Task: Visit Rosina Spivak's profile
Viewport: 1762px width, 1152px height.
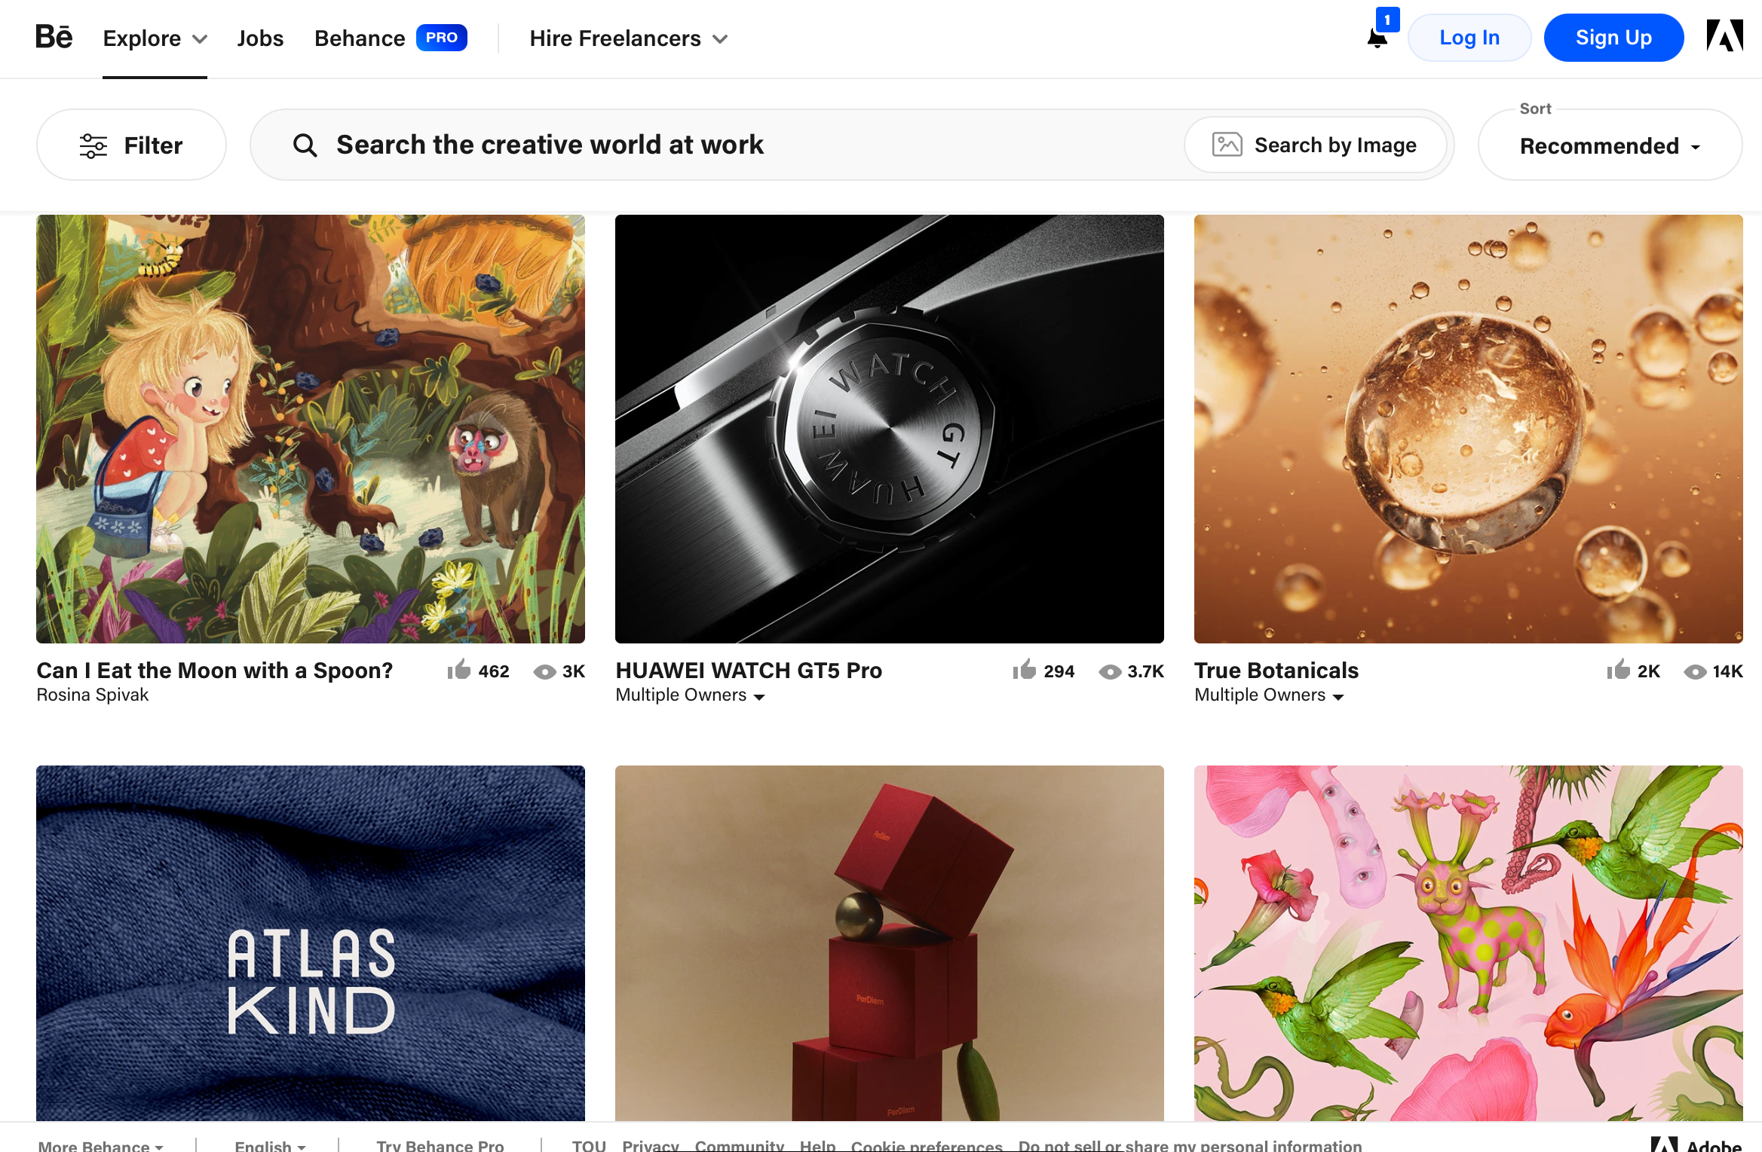Action: point(92,695)
